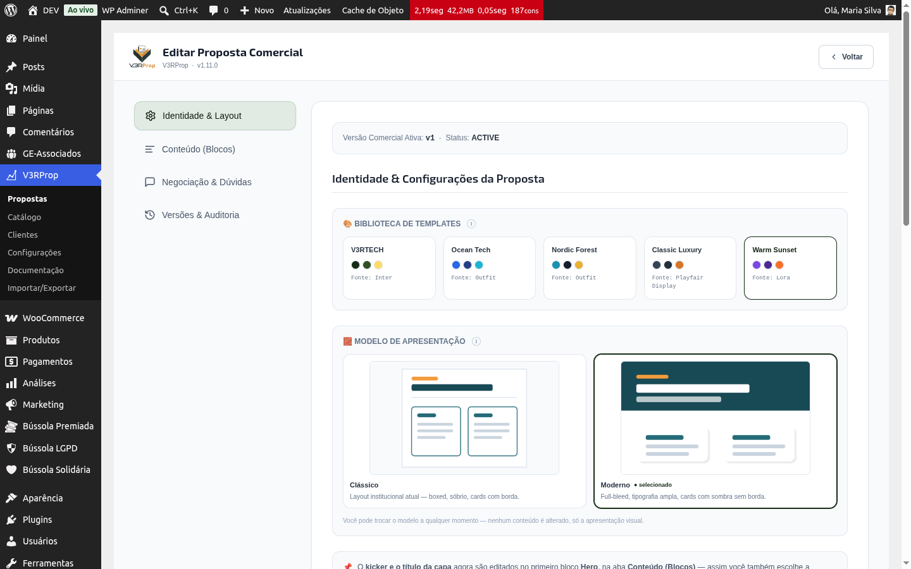
Task: Open the Novo dropdown in admin bar
Action: [257, 10]
